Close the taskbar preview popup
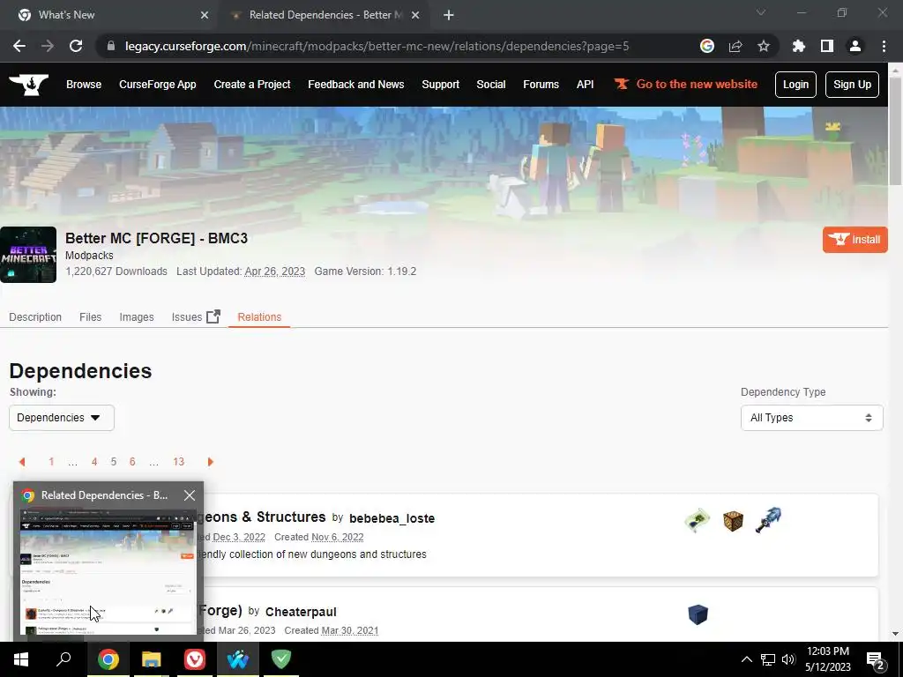 [190, 495]
